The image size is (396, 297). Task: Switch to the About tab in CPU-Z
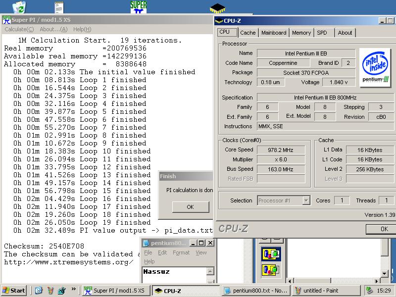[345, 33]
